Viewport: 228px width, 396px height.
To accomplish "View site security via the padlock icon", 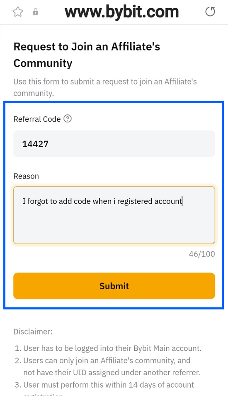I will (36, 12).
